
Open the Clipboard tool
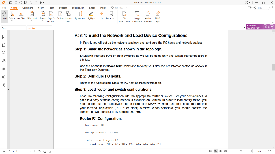pos(32,16)
